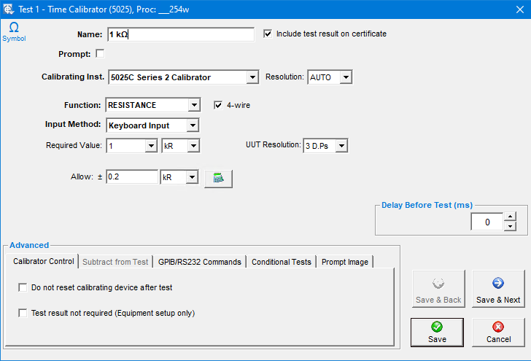Open the Function RESISTANCE dropdown
This screenshot has height=361, width=531.
pos(193,105)
